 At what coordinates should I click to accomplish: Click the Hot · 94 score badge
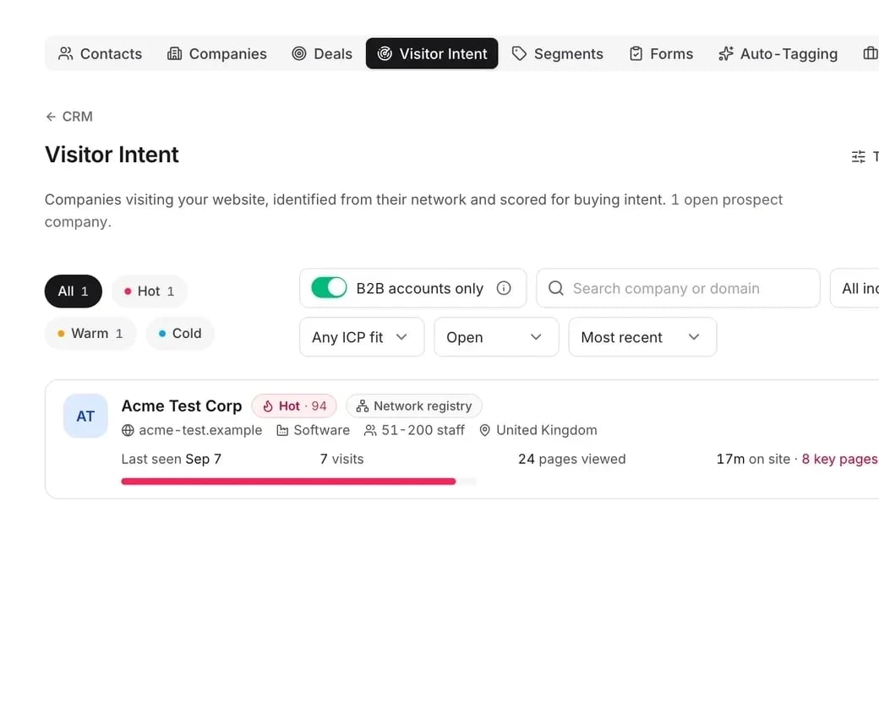tap(294, 406)
